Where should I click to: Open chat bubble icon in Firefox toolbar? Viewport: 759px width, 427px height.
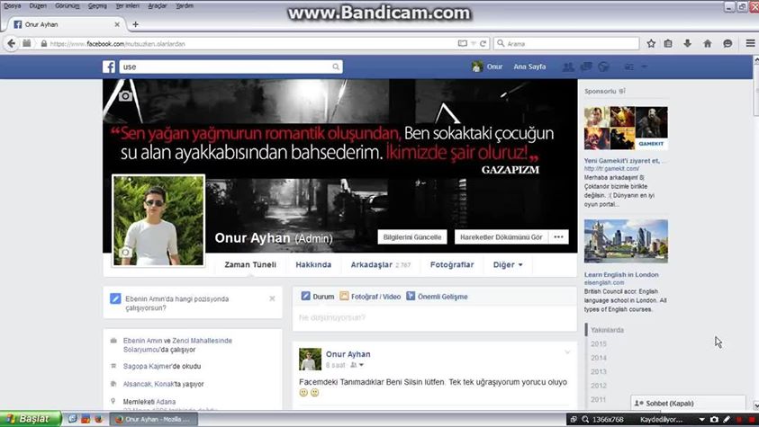click(727, 43)
